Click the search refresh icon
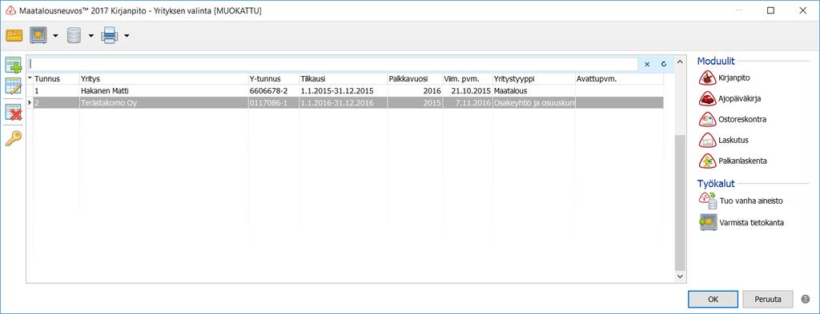Image resolution: width=820 pixels, height=314 pixels. point(664,64)
